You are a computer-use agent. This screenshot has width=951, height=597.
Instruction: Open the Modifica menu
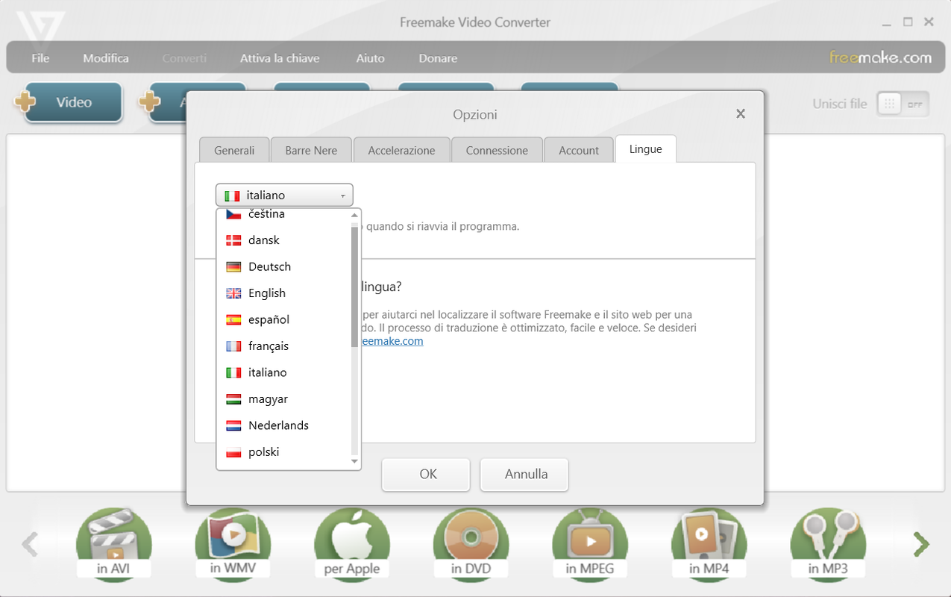pos(106,58)
